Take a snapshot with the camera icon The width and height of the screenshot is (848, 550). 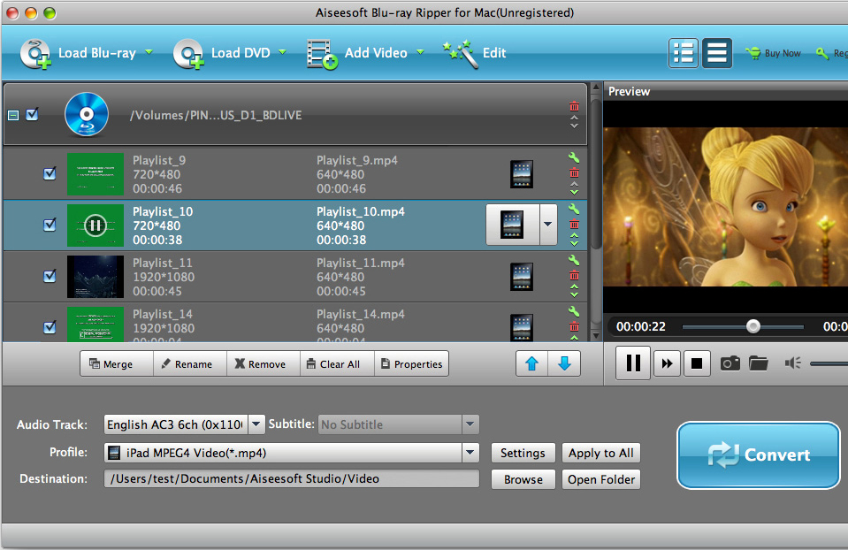pyautogui.click(x=730, y=363)
